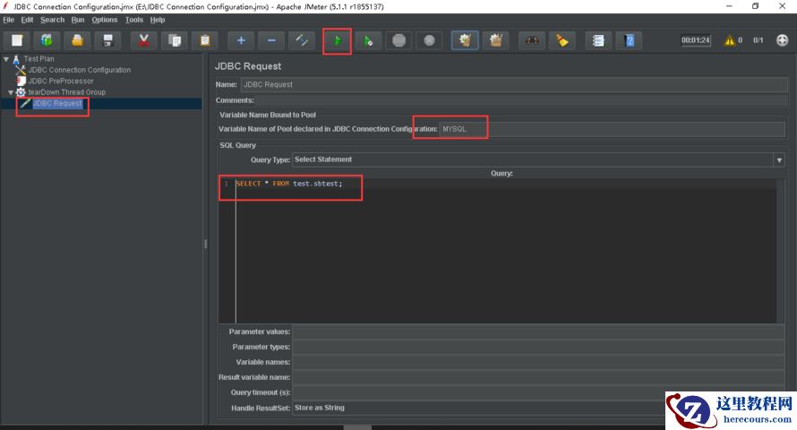Start the test with the green Run button
Screen dimensions: 797x430
tap(338, 40)
